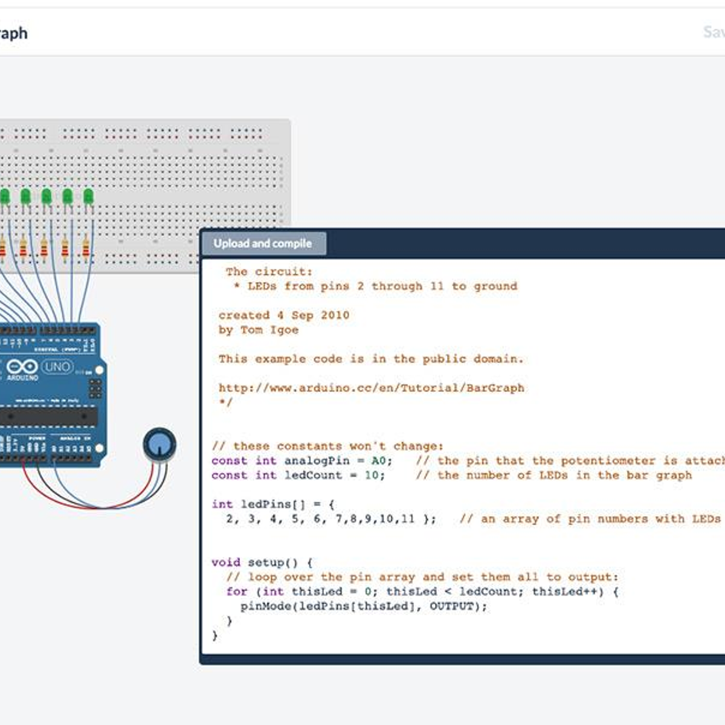Select the second green LED from right
The image size is (725, 725).
click(x=68, y=197)
